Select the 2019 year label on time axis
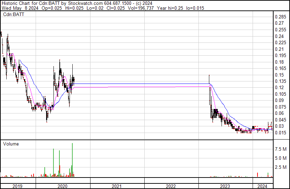Viewport: 290px width, 189px height. [x=17, y=186]
